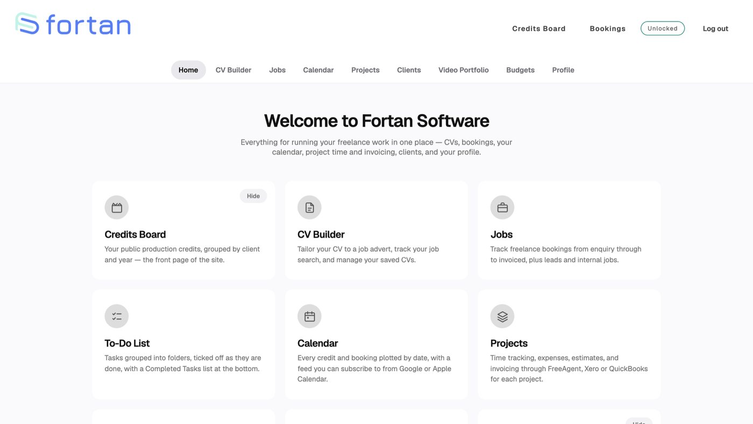Open the Jobs card title
Screen dimensions: 753x424
click(x=501, y=234)
